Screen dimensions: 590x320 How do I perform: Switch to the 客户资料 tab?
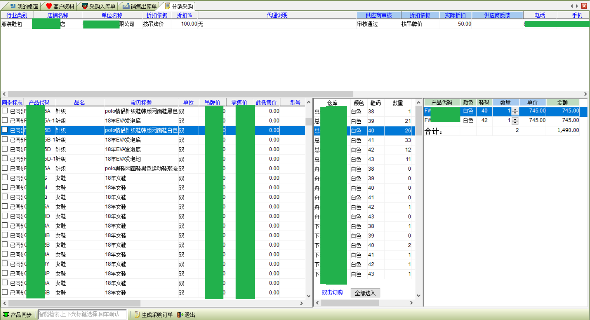[x=60, y=6]
